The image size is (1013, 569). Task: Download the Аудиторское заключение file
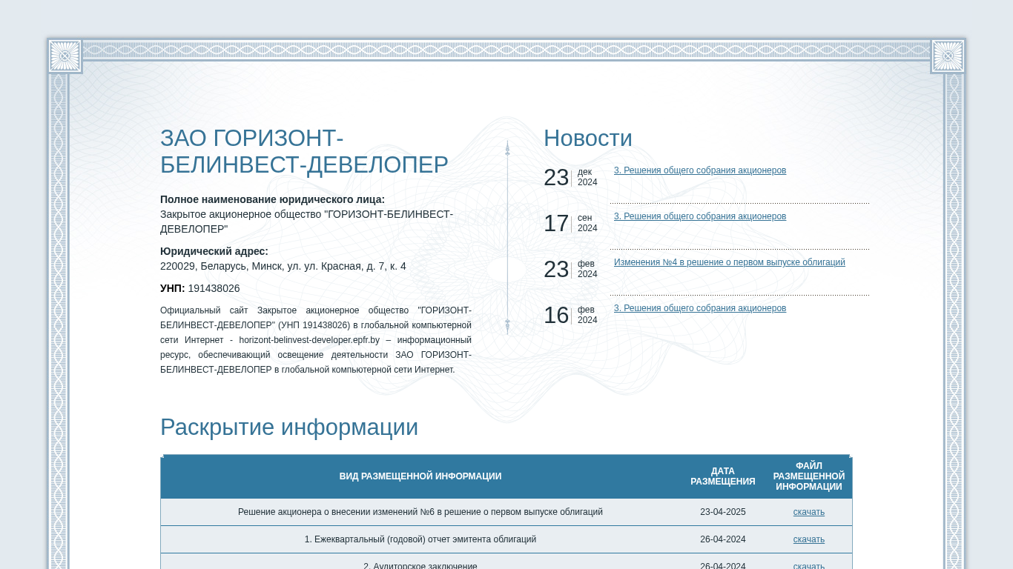tap(809, 565)
